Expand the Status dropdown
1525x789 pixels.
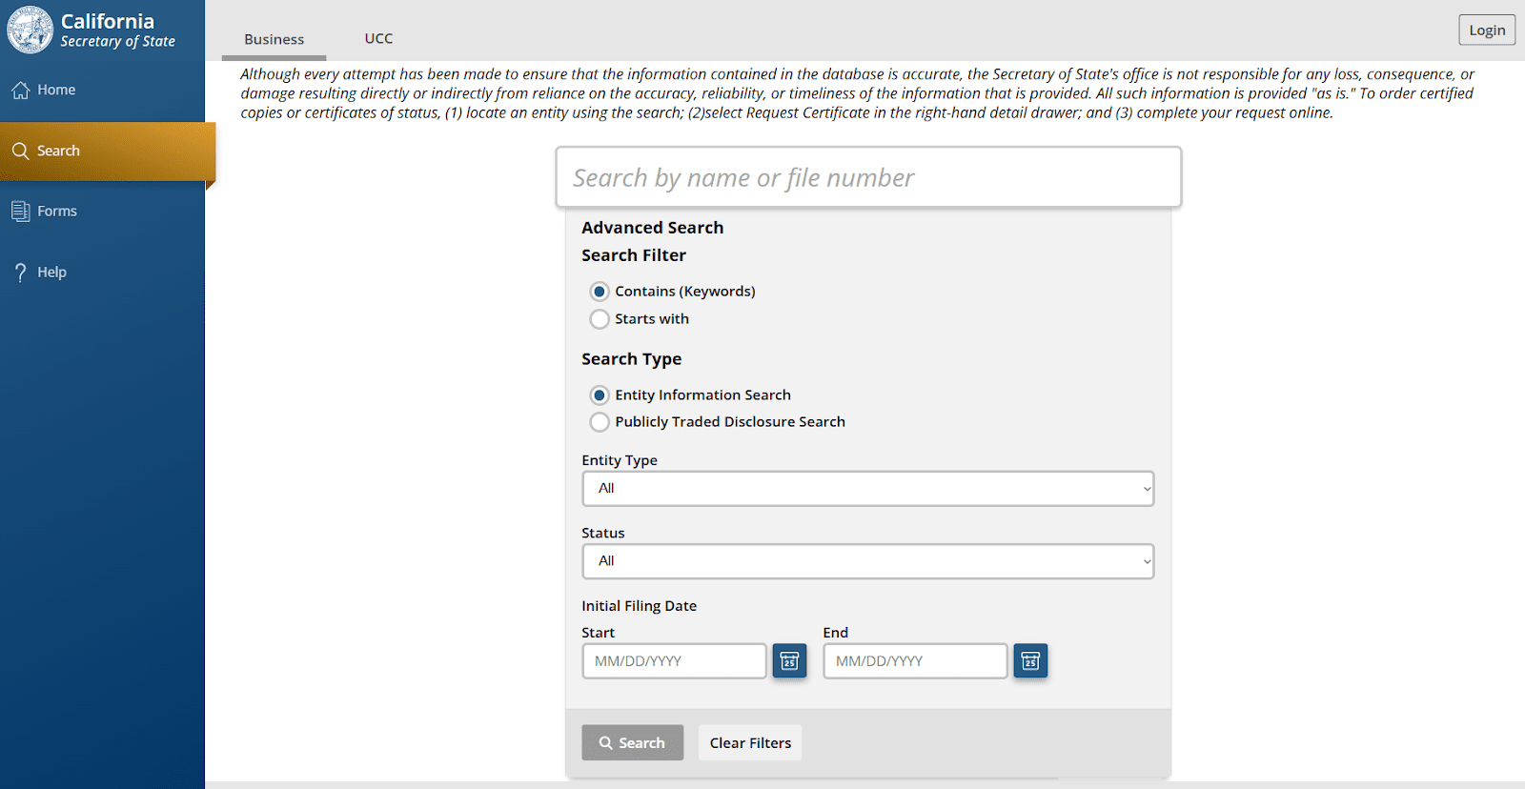[867, 561]
